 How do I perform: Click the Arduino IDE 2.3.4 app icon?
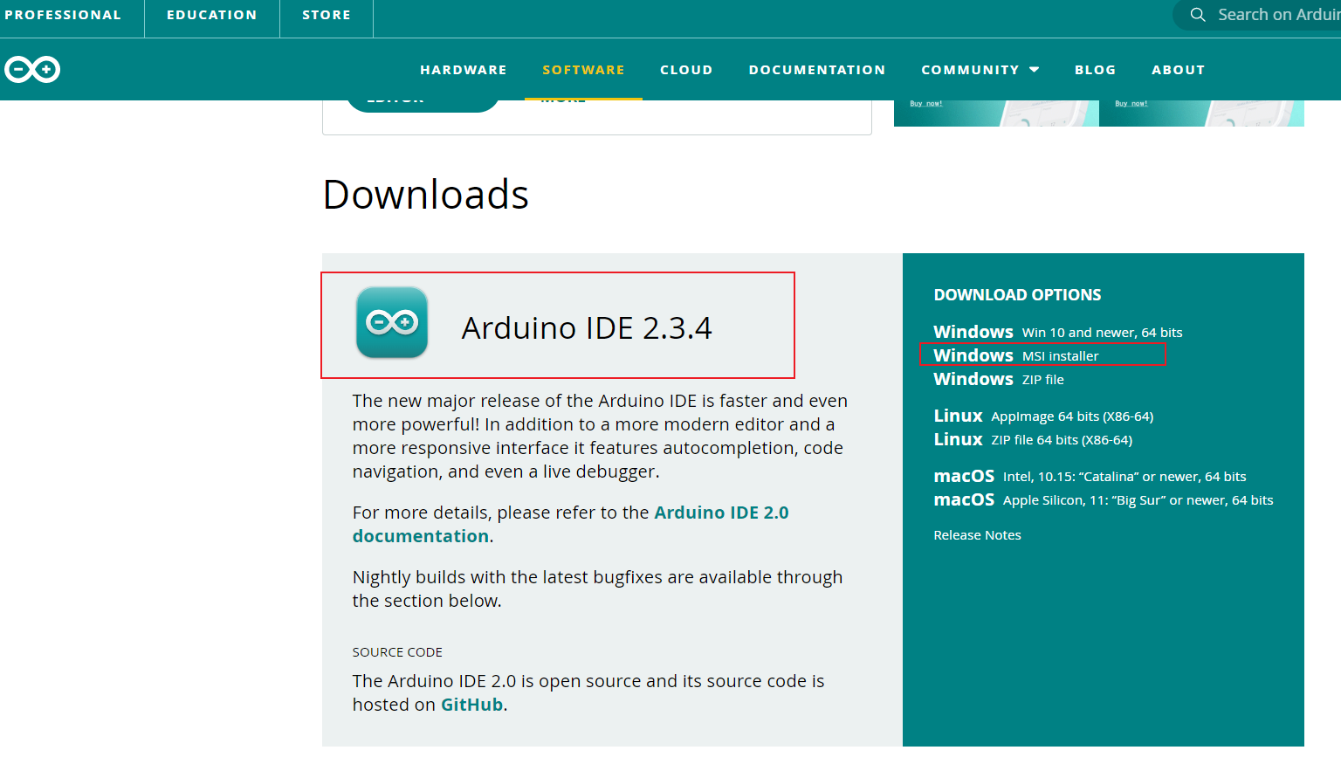point(392,322)
